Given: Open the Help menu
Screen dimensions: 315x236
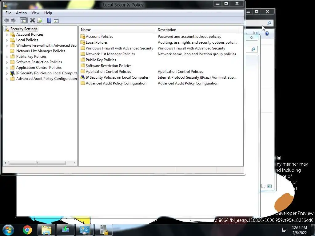Looking at the screenshot, I should point(48,13).
